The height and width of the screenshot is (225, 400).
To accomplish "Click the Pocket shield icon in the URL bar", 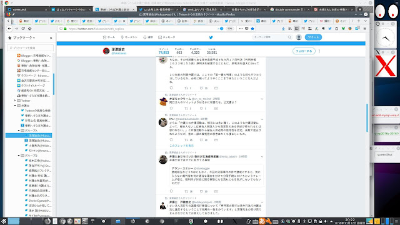I will [246, 29].
